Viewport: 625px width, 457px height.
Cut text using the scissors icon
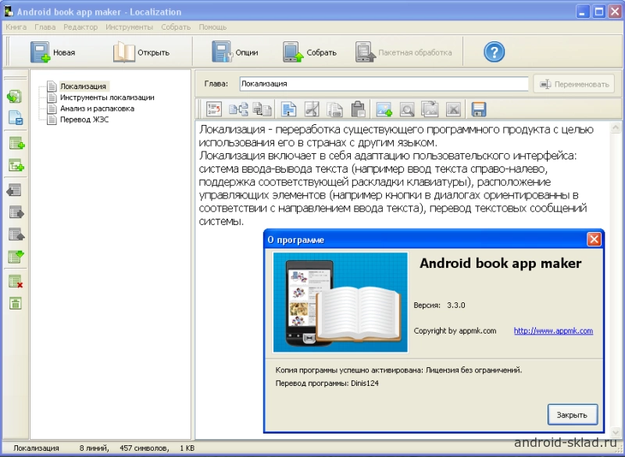click(x=312, y=108)
